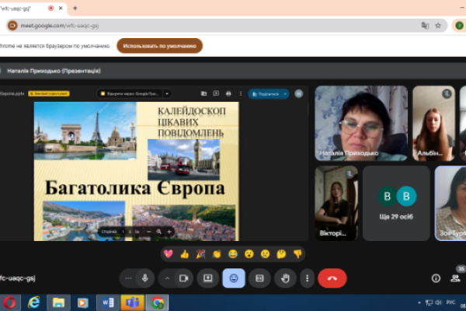The image size is (466, 311).
Task: Open a new browser tab
Action: [75, 8]
